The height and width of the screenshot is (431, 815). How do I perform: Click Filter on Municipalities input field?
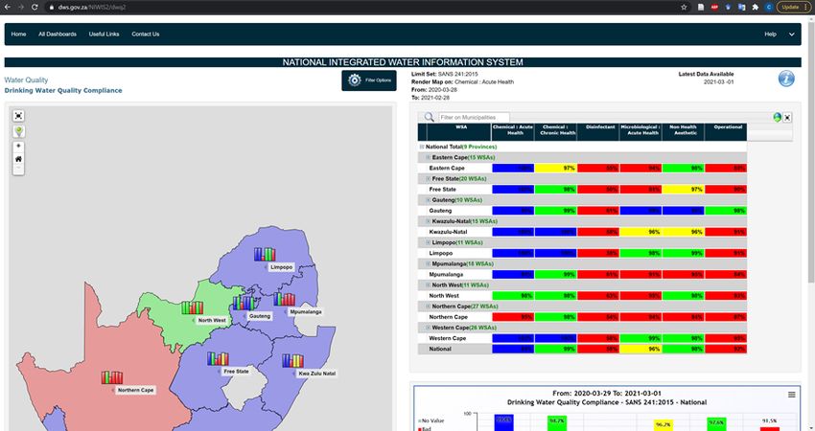coord(474,118)
